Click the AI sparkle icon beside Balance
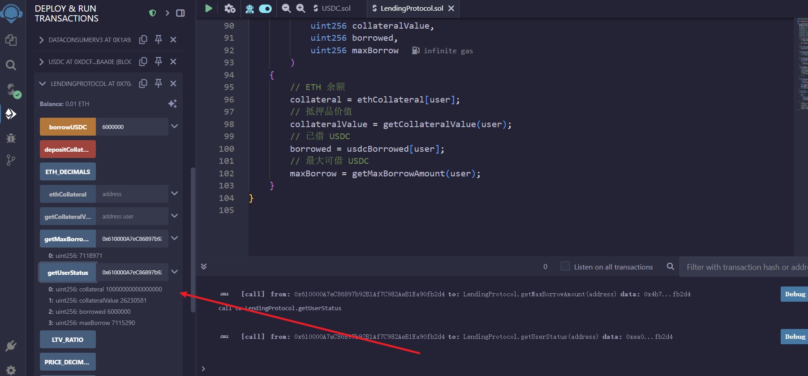 coord(172,104)
